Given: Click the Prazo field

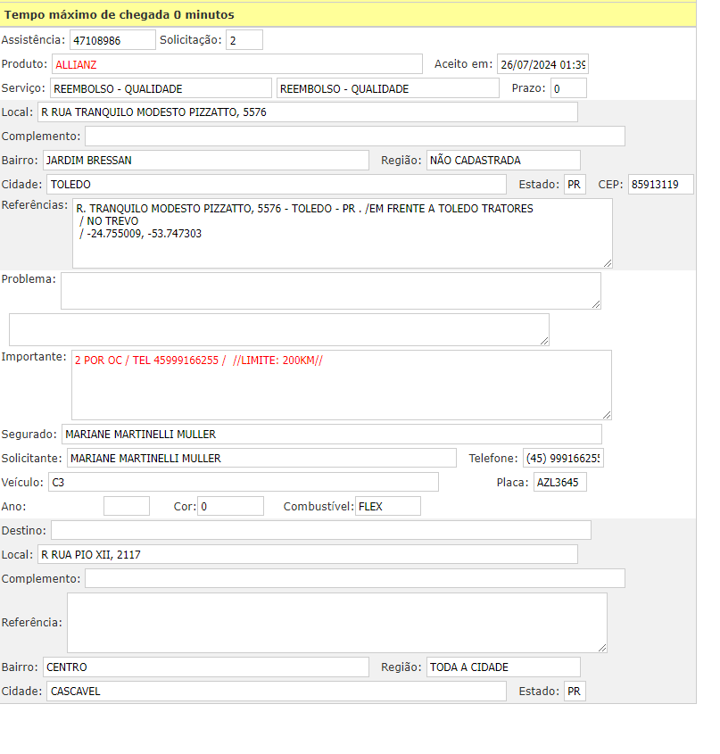Looking at the screenshot, I should click(568, 88).
